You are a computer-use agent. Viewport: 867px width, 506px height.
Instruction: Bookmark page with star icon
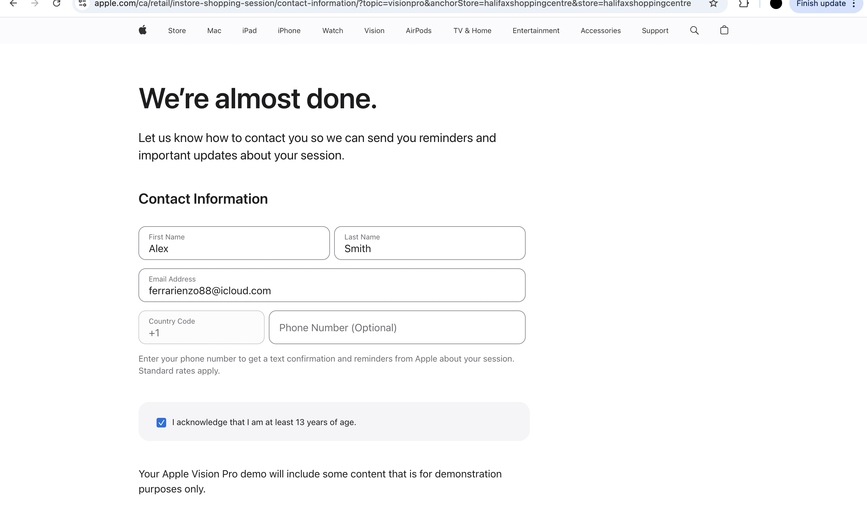coord(713,3)
